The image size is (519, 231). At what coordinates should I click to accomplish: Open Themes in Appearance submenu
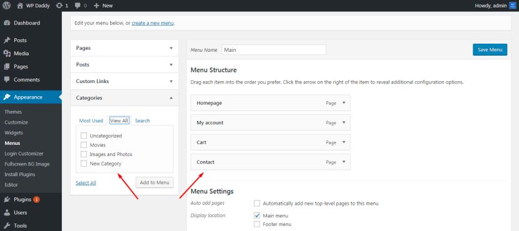point(13,112)
